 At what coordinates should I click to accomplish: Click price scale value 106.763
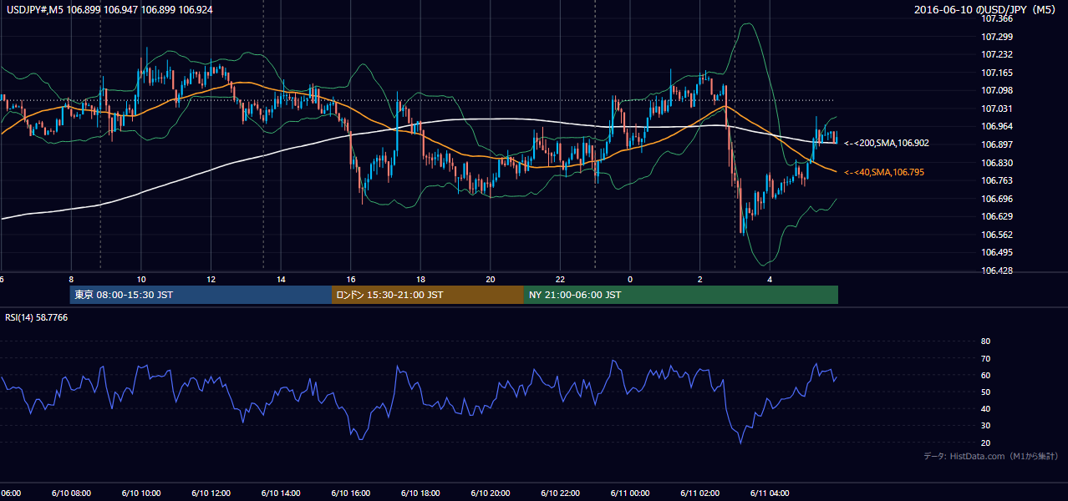(998, 180)
